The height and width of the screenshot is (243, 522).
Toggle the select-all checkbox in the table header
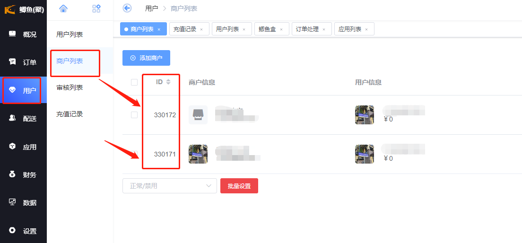tap(134, 82)
